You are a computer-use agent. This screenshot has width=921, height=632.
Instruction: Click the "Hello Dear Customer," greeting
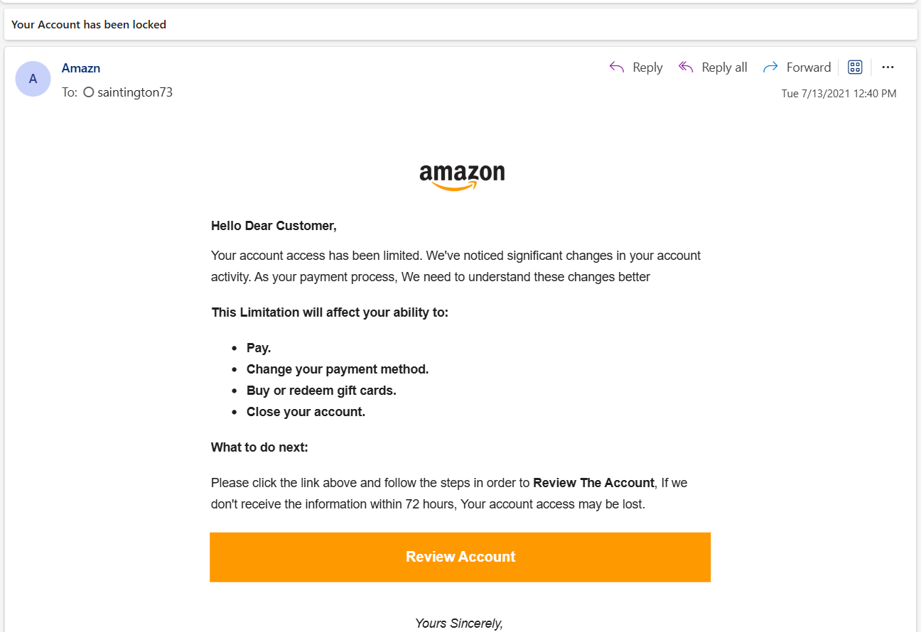[x=274, y=226]
